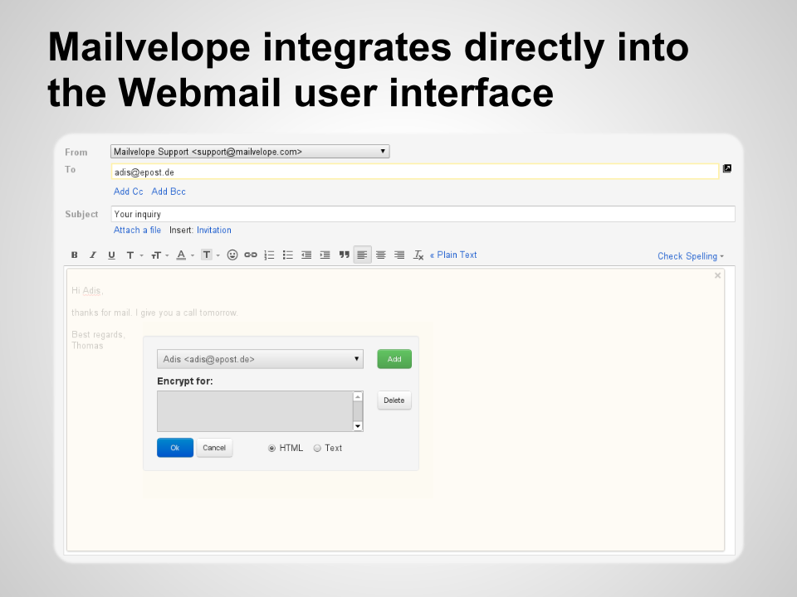Switch to Plain Text mode
797x597 pixels.
point(453,255)
